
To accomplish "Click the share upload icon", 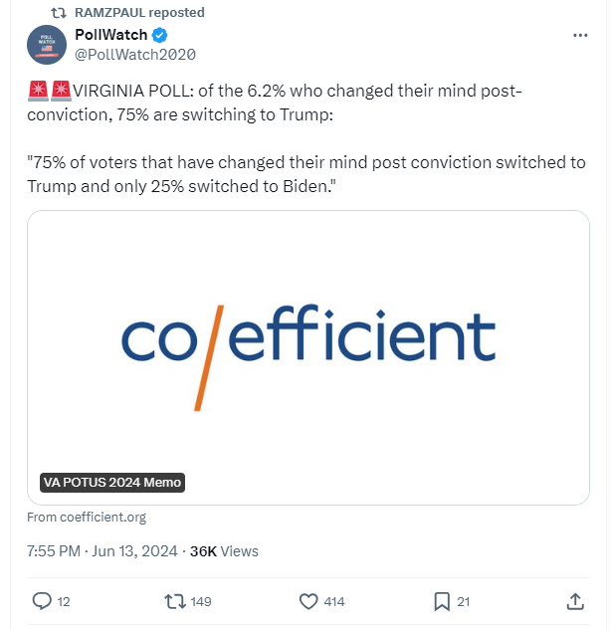I will [x=575, y=601].
